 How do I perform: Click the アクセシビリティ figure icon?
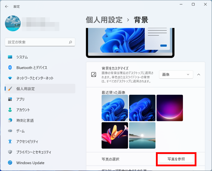pyautogui.click(x=10, y=141)
